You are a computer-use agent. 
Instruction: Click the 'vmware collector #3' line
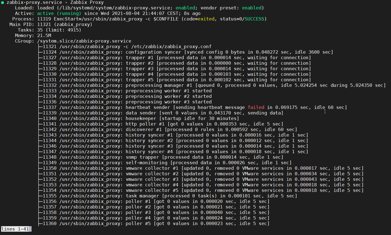coord(201,179)
